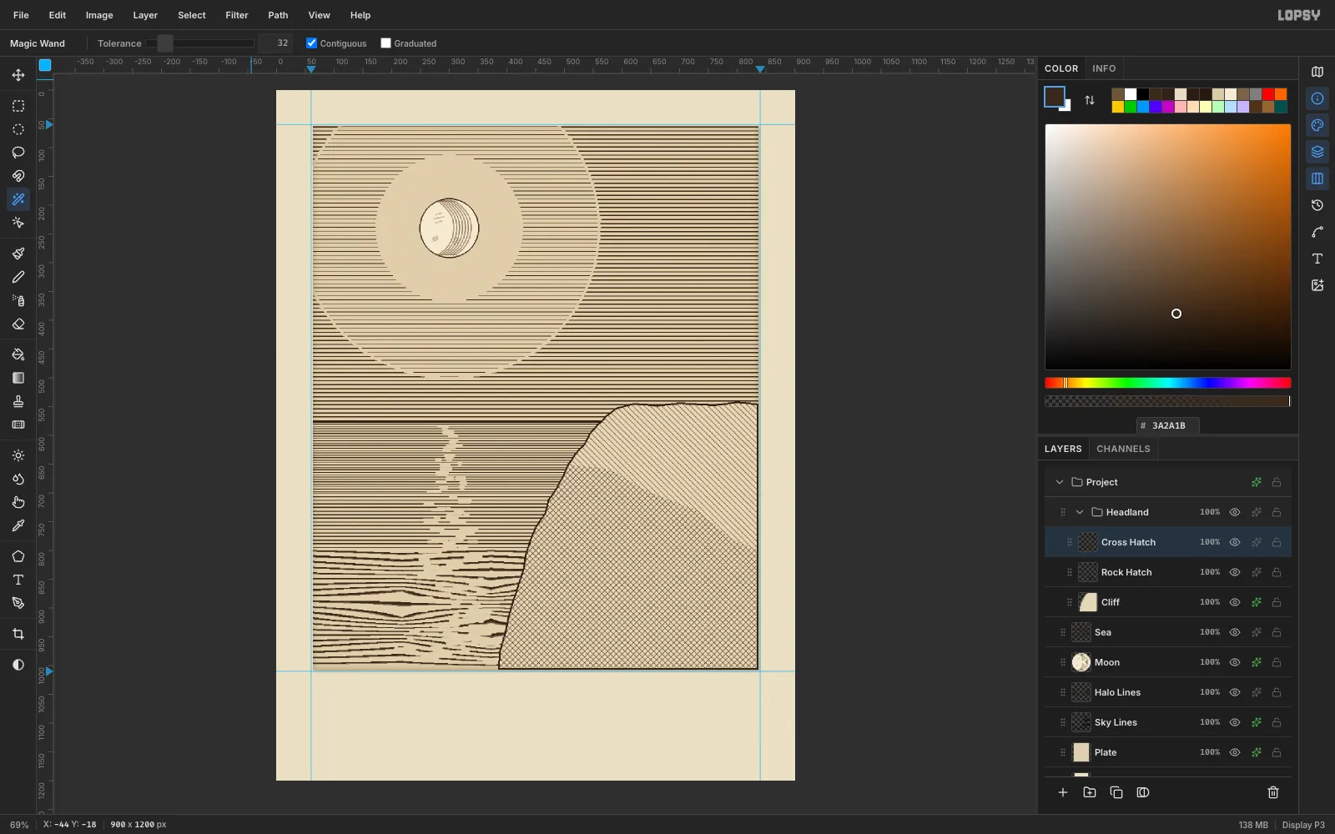Screen dimensions: 1335x834
Task: Hide the Rock Hatch layer
Action: (1235, 572)
